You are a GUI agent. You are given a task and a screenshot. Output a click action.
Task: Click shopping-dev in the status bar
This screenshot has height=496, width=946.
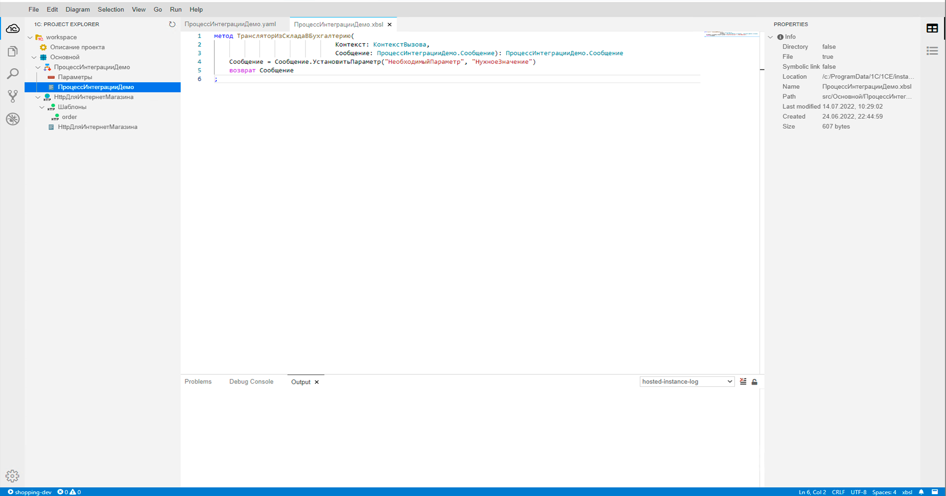click(x=29, y=492)
